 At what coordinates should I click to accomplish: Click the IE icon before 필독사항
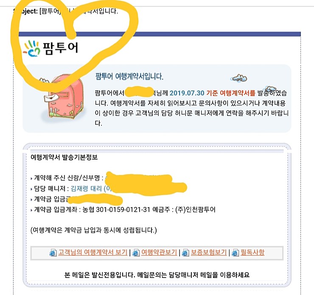coord(235,253)
